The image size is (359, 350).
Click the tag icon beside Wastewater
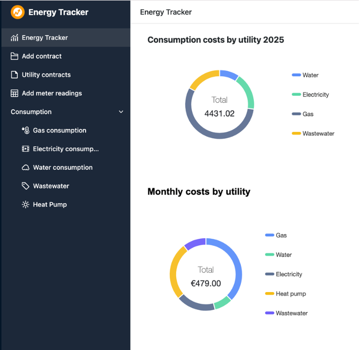(x=26, y=186)
